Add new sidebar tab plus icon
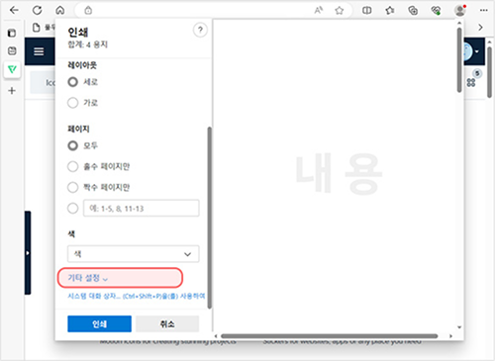 click(12, 90)
